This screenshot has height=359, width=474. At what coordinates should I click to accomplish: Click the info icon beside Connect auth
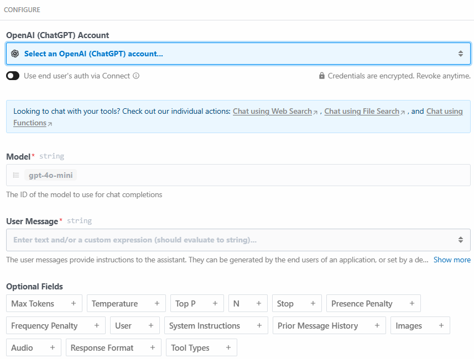click(x=136, y=76)
